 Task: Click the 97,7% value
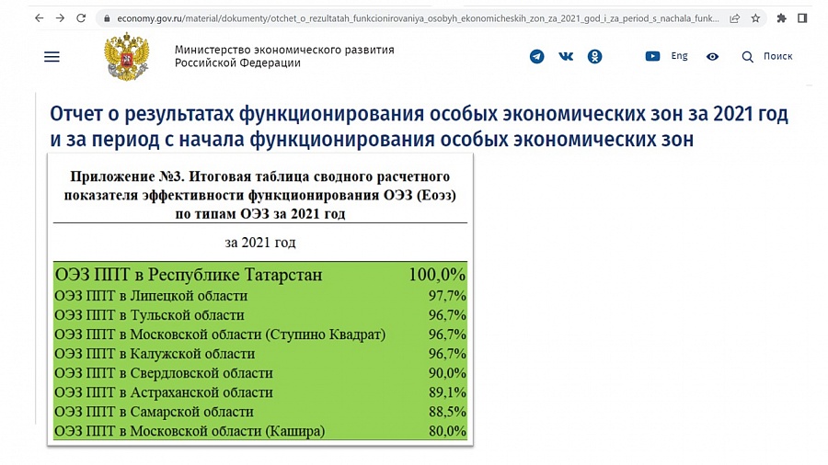tap(447, 296)
